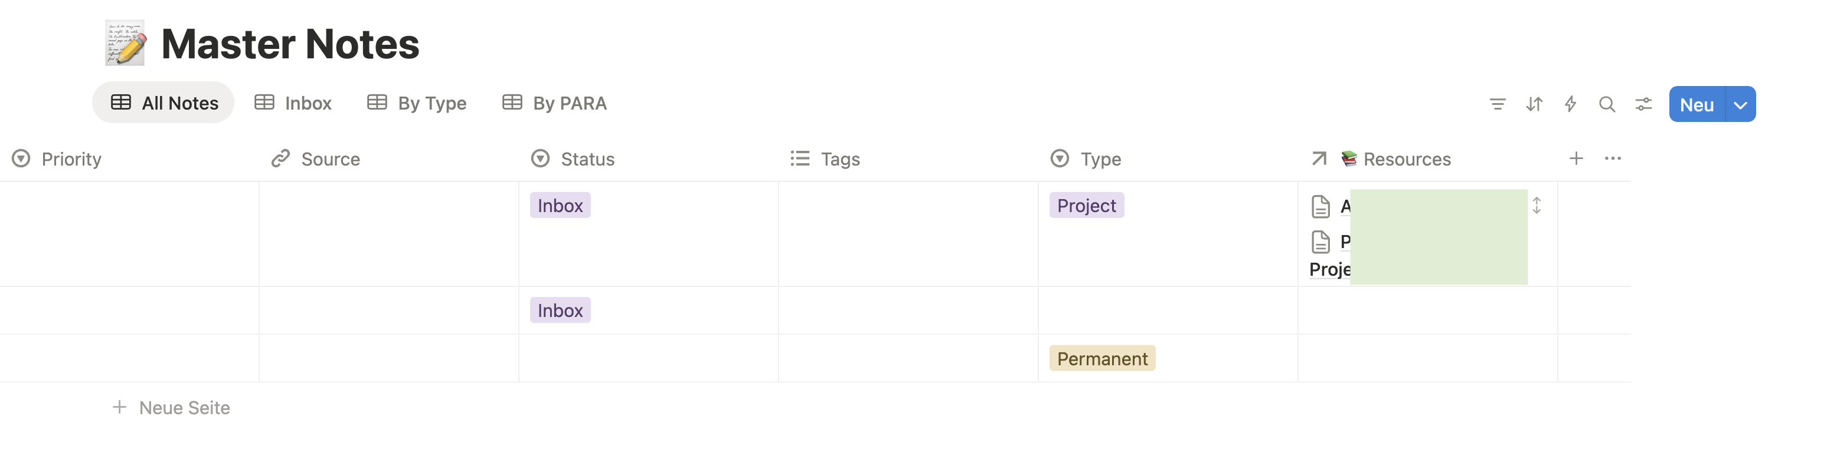Viewport: 1824px width, 456px height.
Task: Click the blue Neu button
Action: [x=1696, y=105]
